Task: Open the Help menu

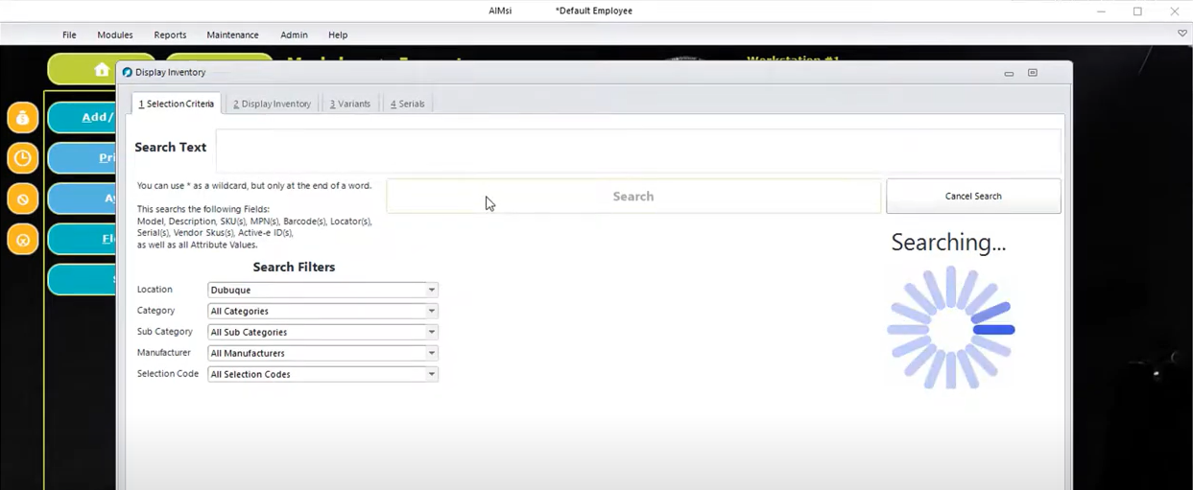Action: click(338, 35)
